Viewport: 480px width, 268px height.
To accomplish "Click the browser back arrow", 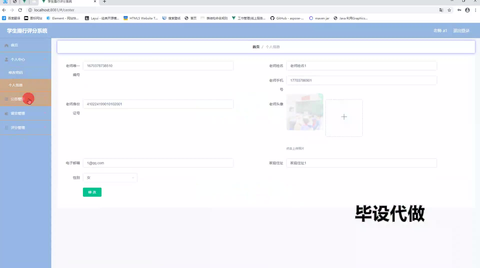I will coord(4,10).
